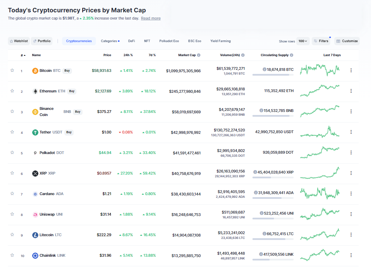The height and width of the screenshot is (268, 371).
Task: Switch to the DeFi tab
Action: (132, 41)
